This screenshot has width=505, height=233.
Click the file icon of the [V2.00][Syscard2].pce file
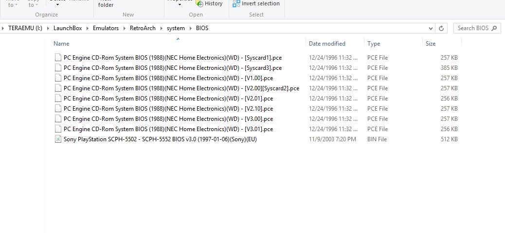pyautogui.click(x=58, y=88)
